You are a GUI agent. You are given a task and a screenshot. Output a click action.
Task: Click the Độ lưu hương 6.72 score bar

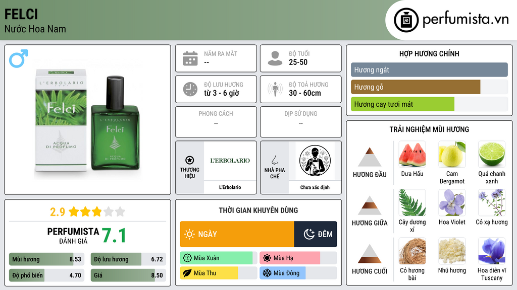click(128, 259)
